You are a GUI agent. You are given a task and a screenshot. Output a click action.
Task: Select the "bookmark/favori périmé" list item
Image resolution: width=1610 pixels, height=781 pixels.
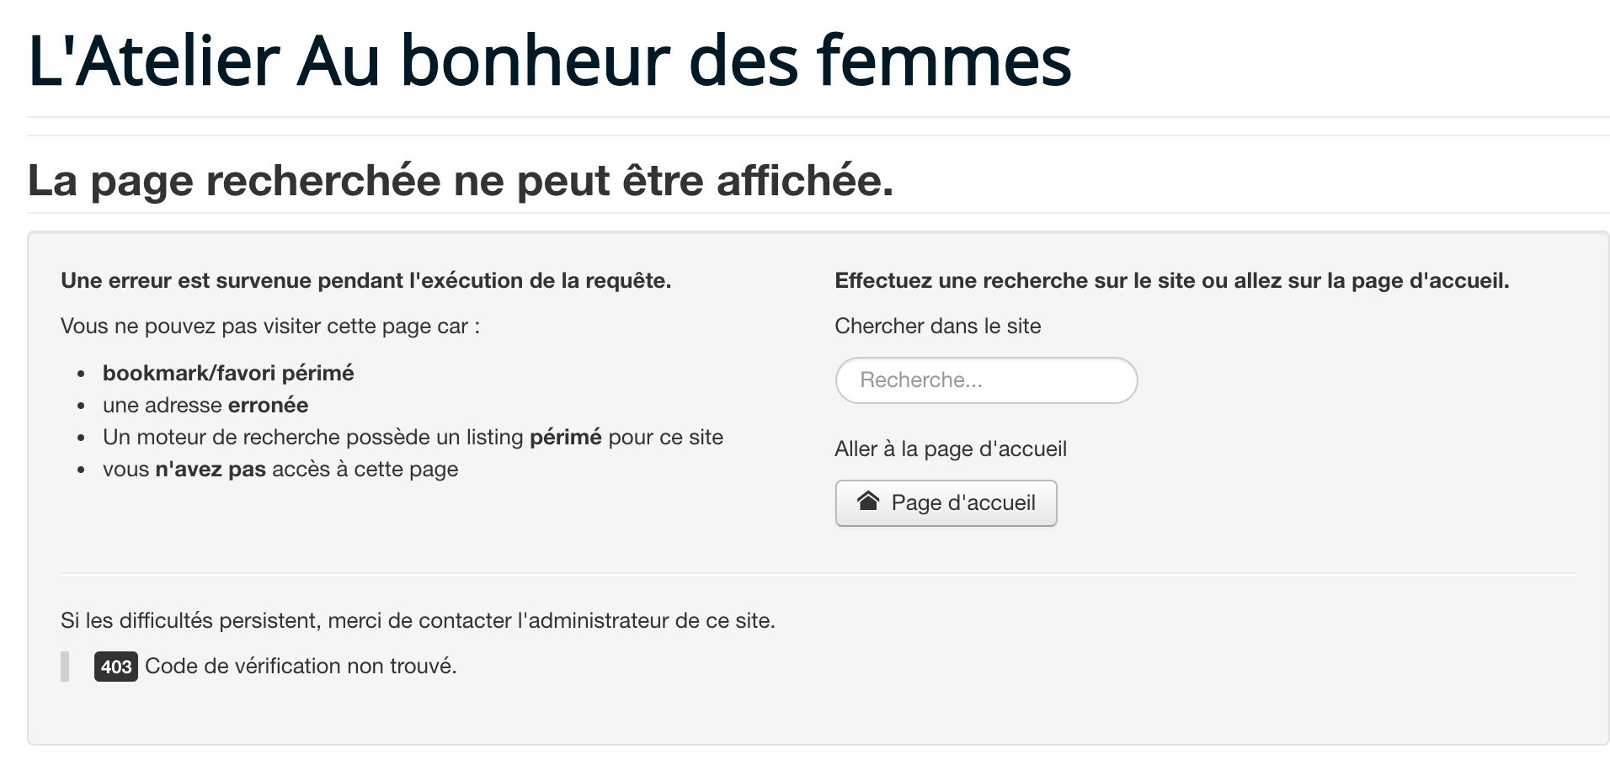[x=228, y=373]
